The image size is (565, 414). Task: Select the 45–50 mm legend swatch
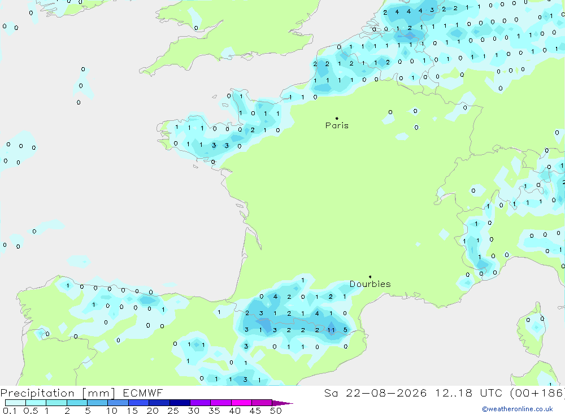pos(262,403)
